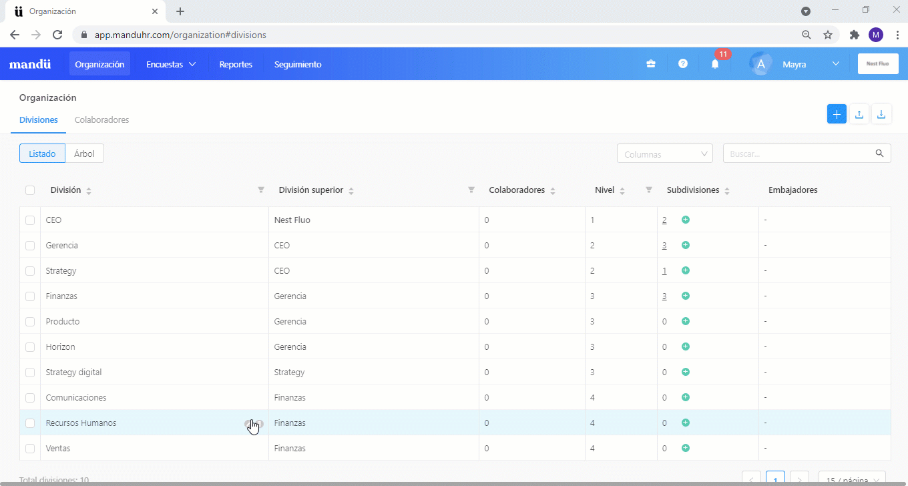Open Chrome three-dot menu

[x=897, y=35]
